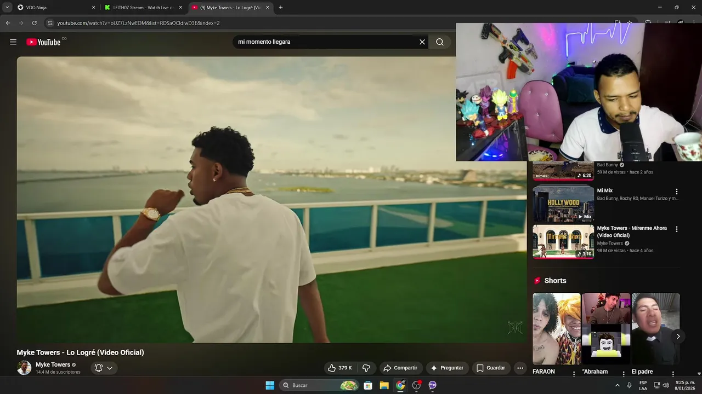Show hidden system tray icons
702x394 pixels.
618,385
